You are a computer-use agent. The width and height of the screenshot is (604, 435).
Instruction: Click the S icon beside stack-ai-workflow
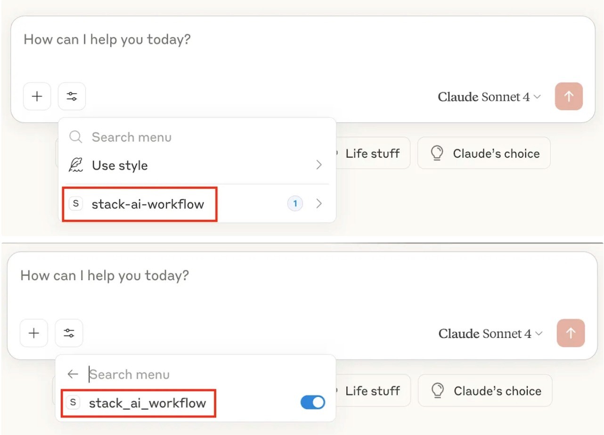(75, 203)
